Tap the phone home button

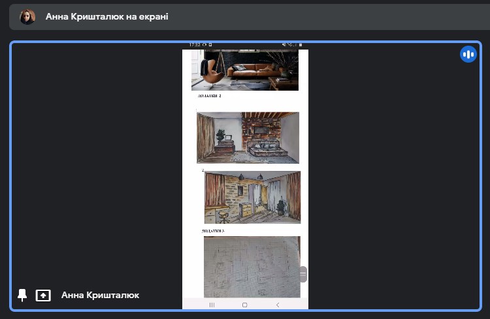click(245, 305)
